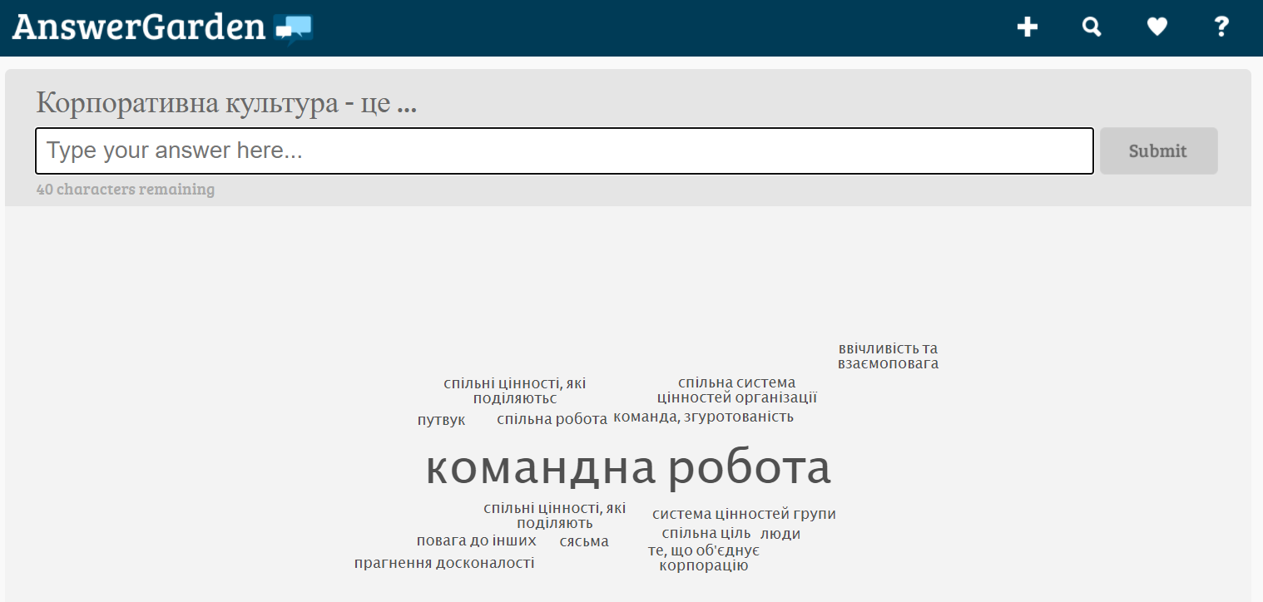
Task: Click 'те, що об'єднує корпорацію'
Action: point(704,557)
